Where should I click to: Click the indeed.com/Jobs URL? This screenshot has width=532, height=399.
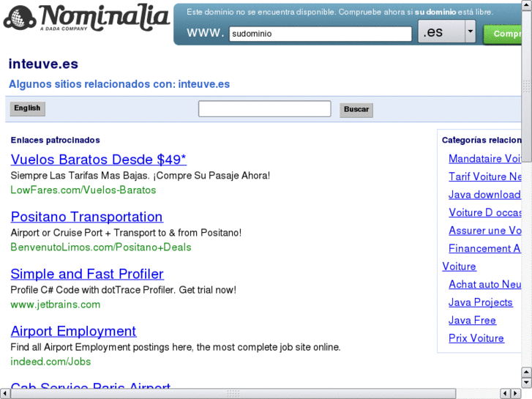(50, 362)
